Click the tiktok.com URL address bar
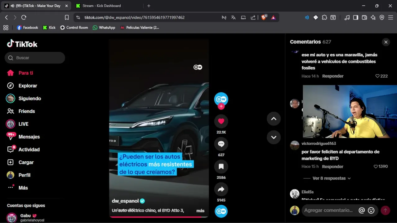397x223 pixels. (x=135, y=18)
